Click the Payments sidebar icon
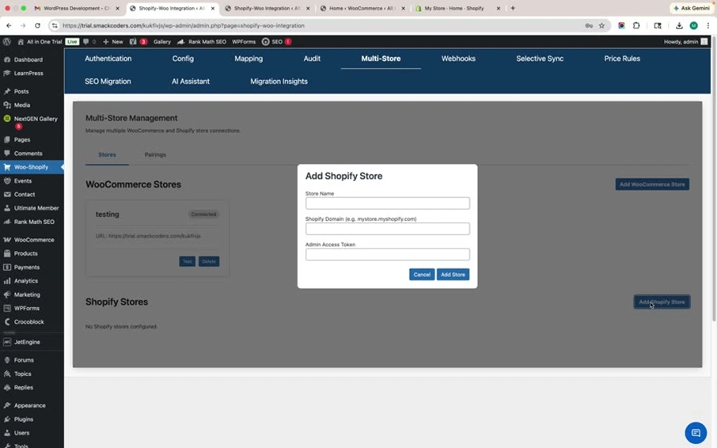The width and height of the screenshot is (717, 448). pyautogui.click(x=7, y=267)
